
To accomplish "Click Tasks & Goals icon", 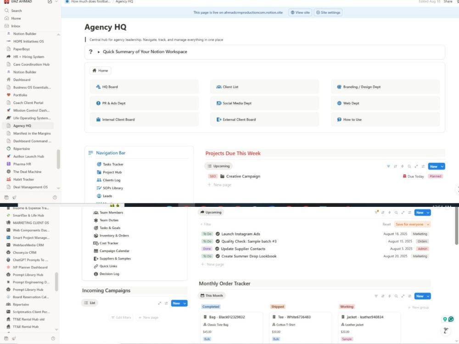I will pyautogui.click(x=96, y=227).
